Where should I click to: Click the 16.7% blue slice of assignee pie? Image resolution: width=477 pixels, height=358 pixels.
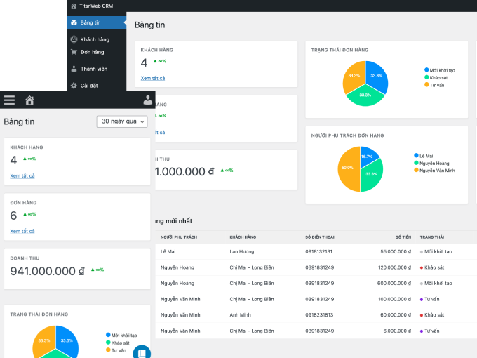pos(368,155)
